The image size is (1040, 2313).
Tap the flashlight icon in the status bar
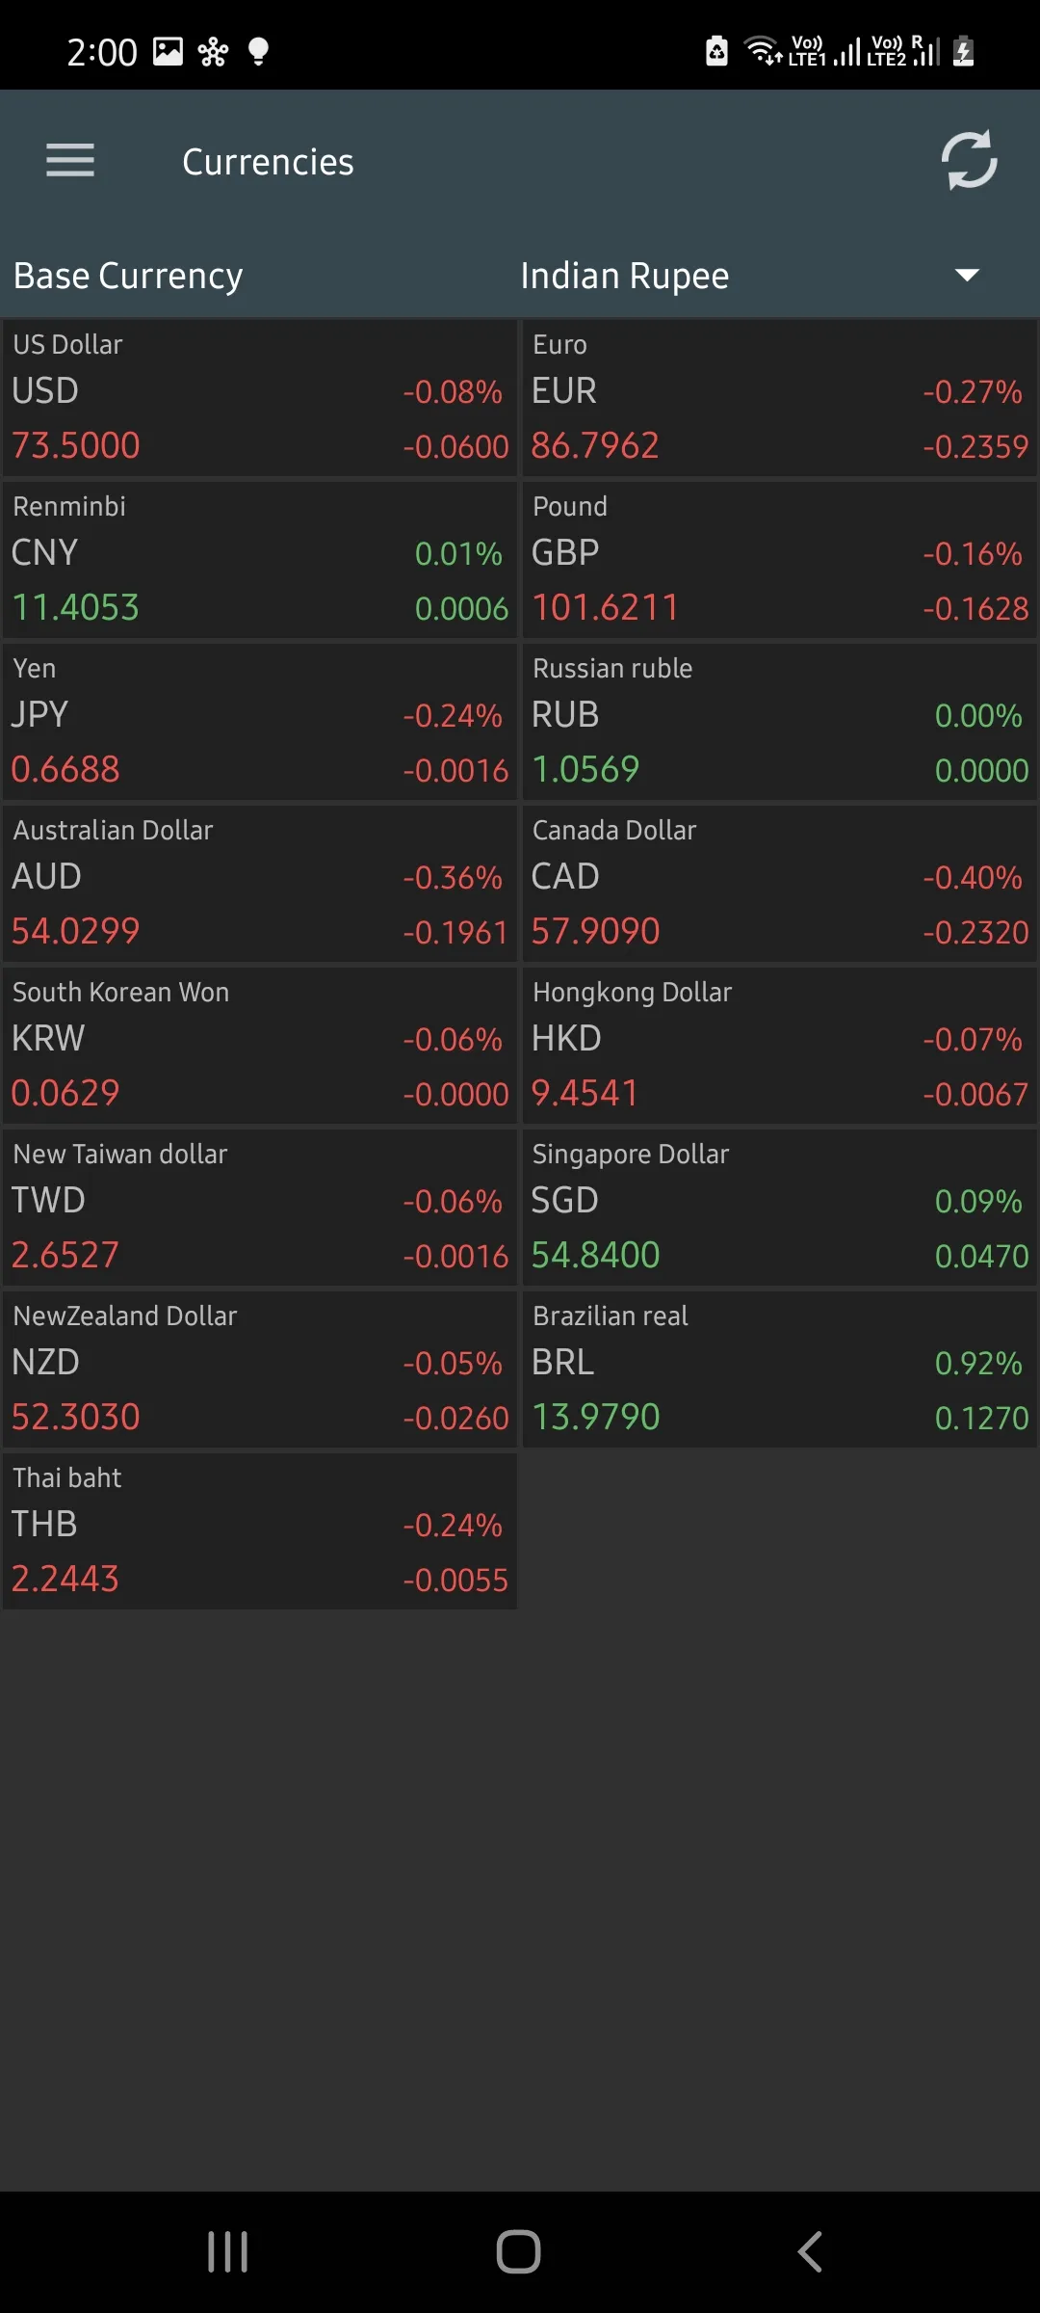tap(256, 50)
